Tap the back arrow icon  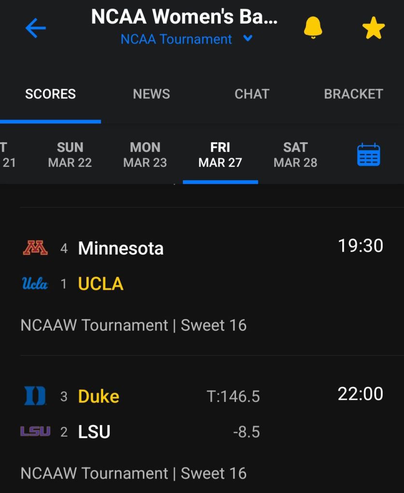[35, 28]
